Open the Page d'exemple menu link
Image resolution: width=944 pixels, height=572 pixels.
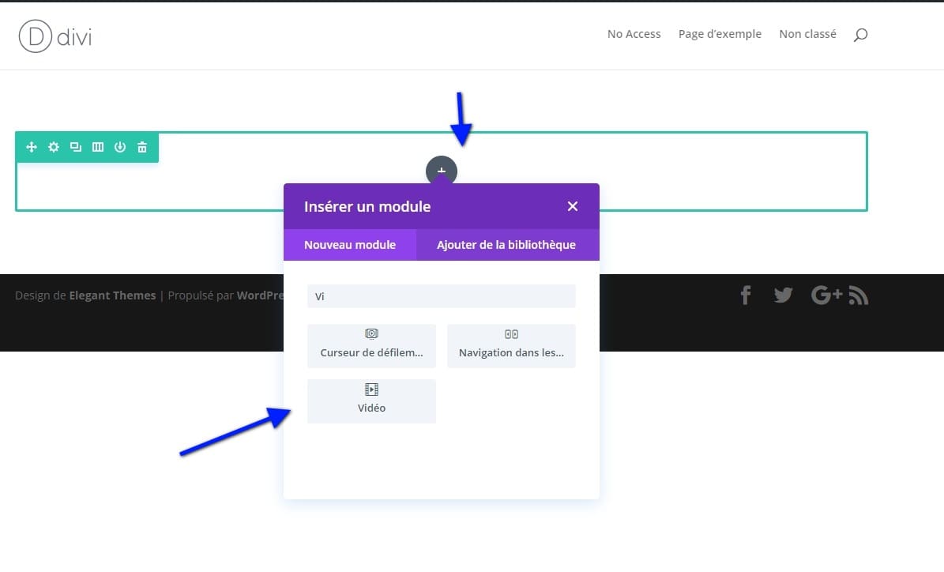720,34
